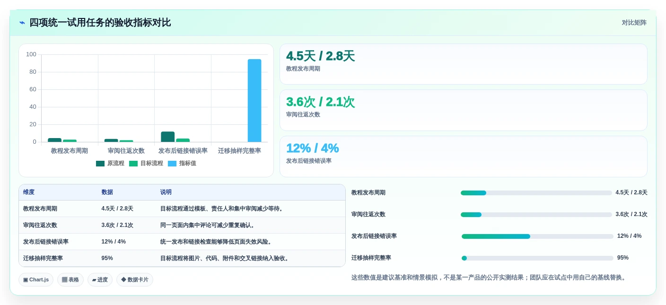Toggle the 原流程 legend item
The height and width of the screenshot is (305, 666).
pyautogui.click(x=110, y=163)
